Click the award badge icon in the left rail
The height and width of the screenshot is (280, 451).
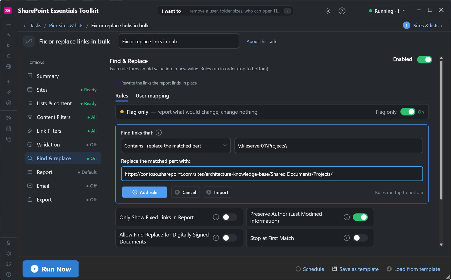tap(9, 243)
